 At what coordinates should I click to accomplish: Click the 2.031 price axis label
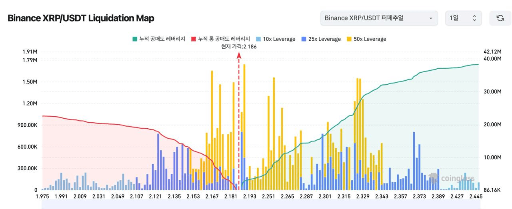99,197
